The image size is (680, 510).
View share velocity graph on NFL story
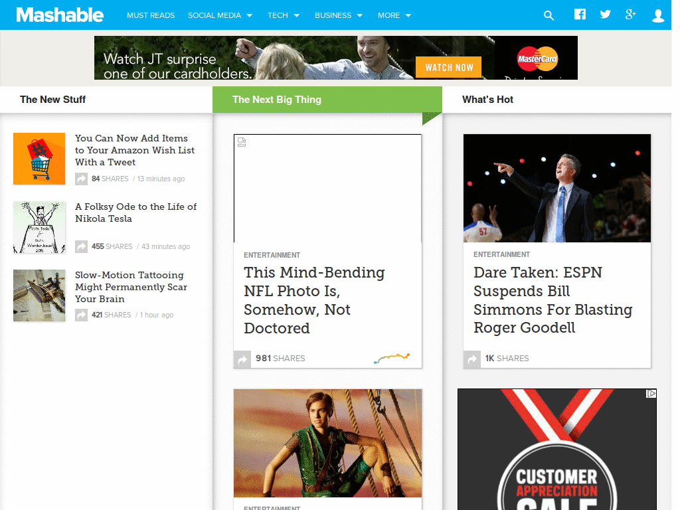(392, 358)
